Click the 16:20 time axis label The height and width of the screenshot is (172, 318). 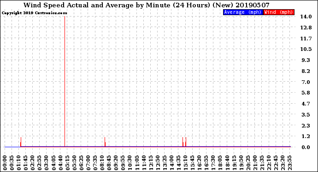pos(200,163)
